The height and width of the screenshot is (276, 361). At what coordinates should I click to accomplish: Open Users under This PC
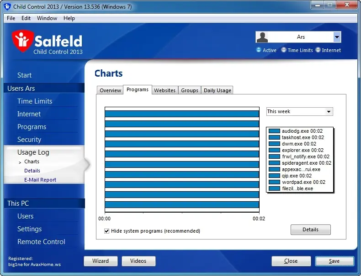pos(25,216)
